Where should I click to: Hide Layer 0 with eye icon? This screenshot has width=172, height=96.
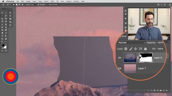tap(120, 58)
